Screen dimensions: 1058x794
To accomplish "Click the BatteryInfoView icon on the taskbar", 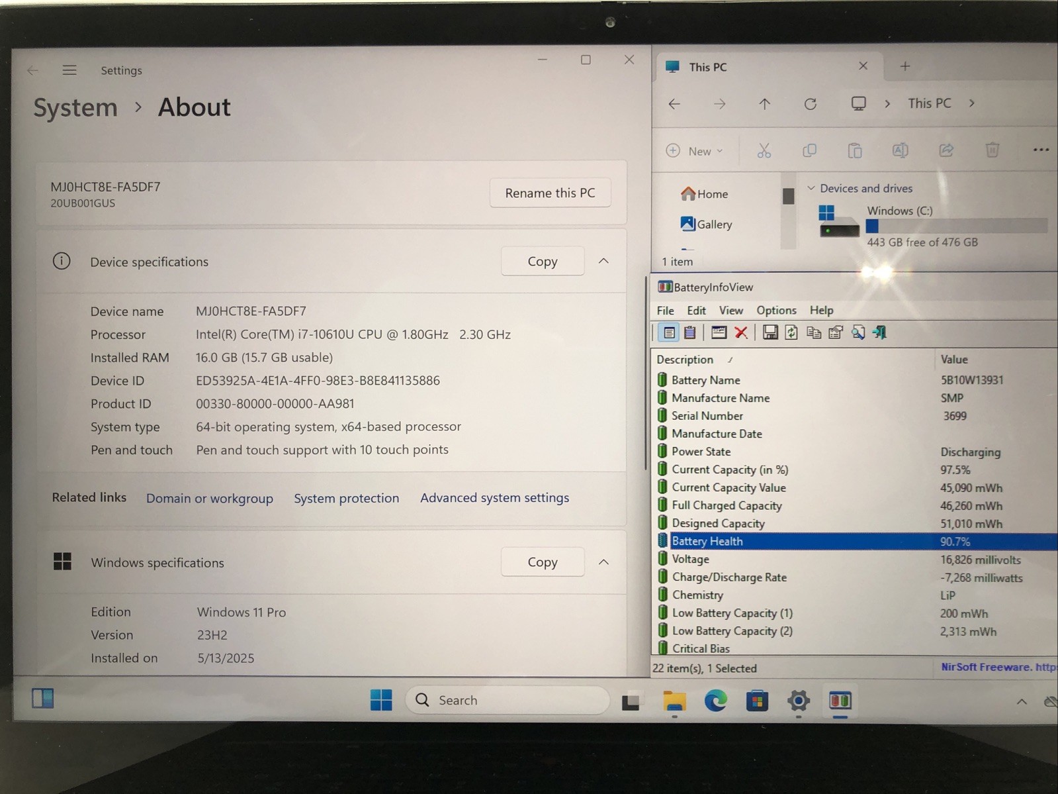I will (840, 701).
